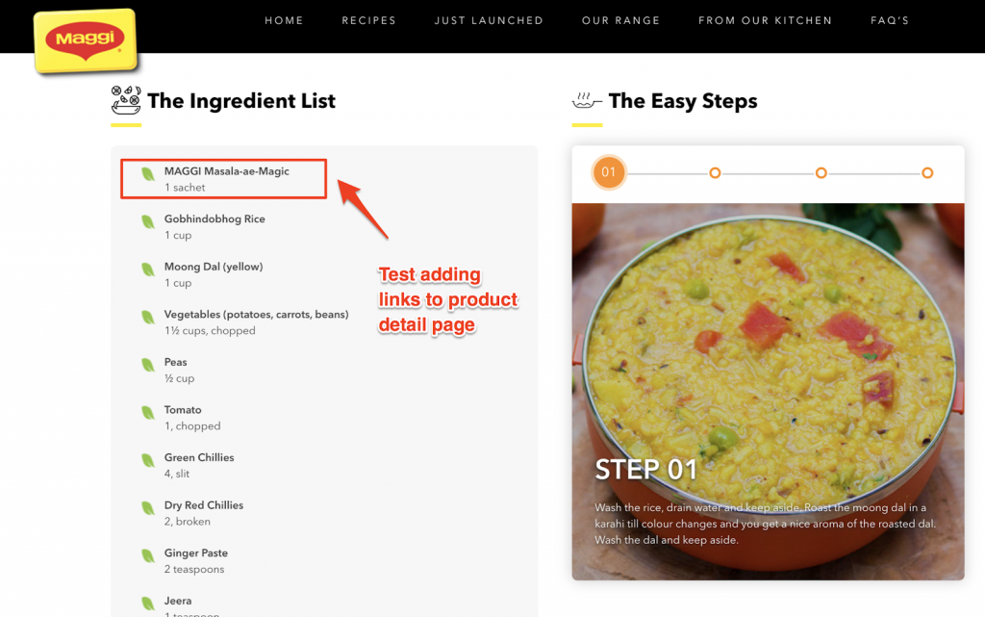
Task: Open the Home menu item
Action: click(x=284, y=20)
